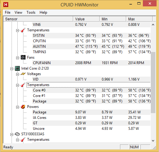The width and height of the screenshot is (159, 152).
Task: Click the 47 °C AUXTIN value
Action: [86, 47]
